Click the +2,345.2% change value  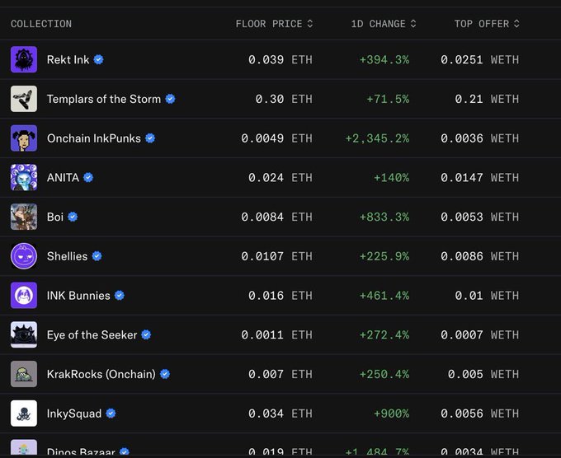click(x=377, y=138)
